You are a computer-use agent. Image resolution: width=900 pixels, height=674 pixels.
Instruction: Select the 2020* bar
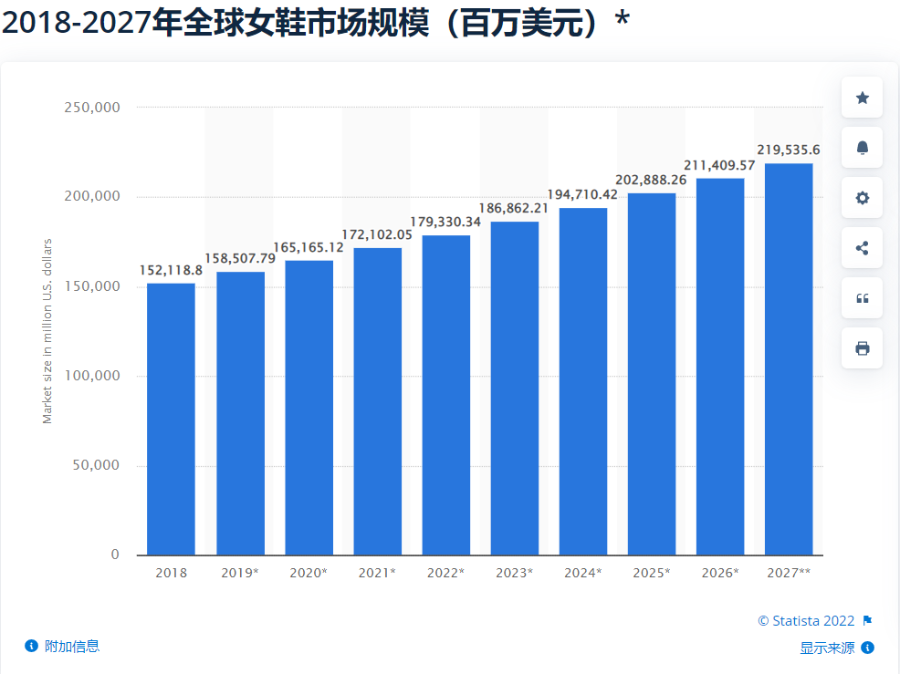tap(309, 408)
